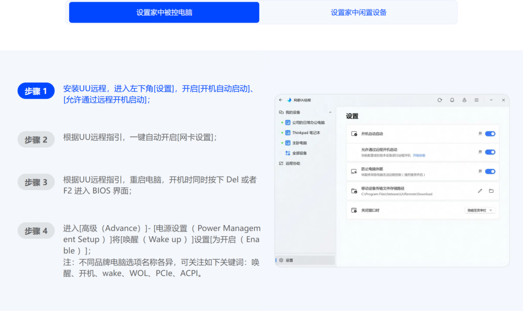Toggle 允许通过远程开机启动 switch
This screenshot has height=311, width=523.
coord(490,152)
